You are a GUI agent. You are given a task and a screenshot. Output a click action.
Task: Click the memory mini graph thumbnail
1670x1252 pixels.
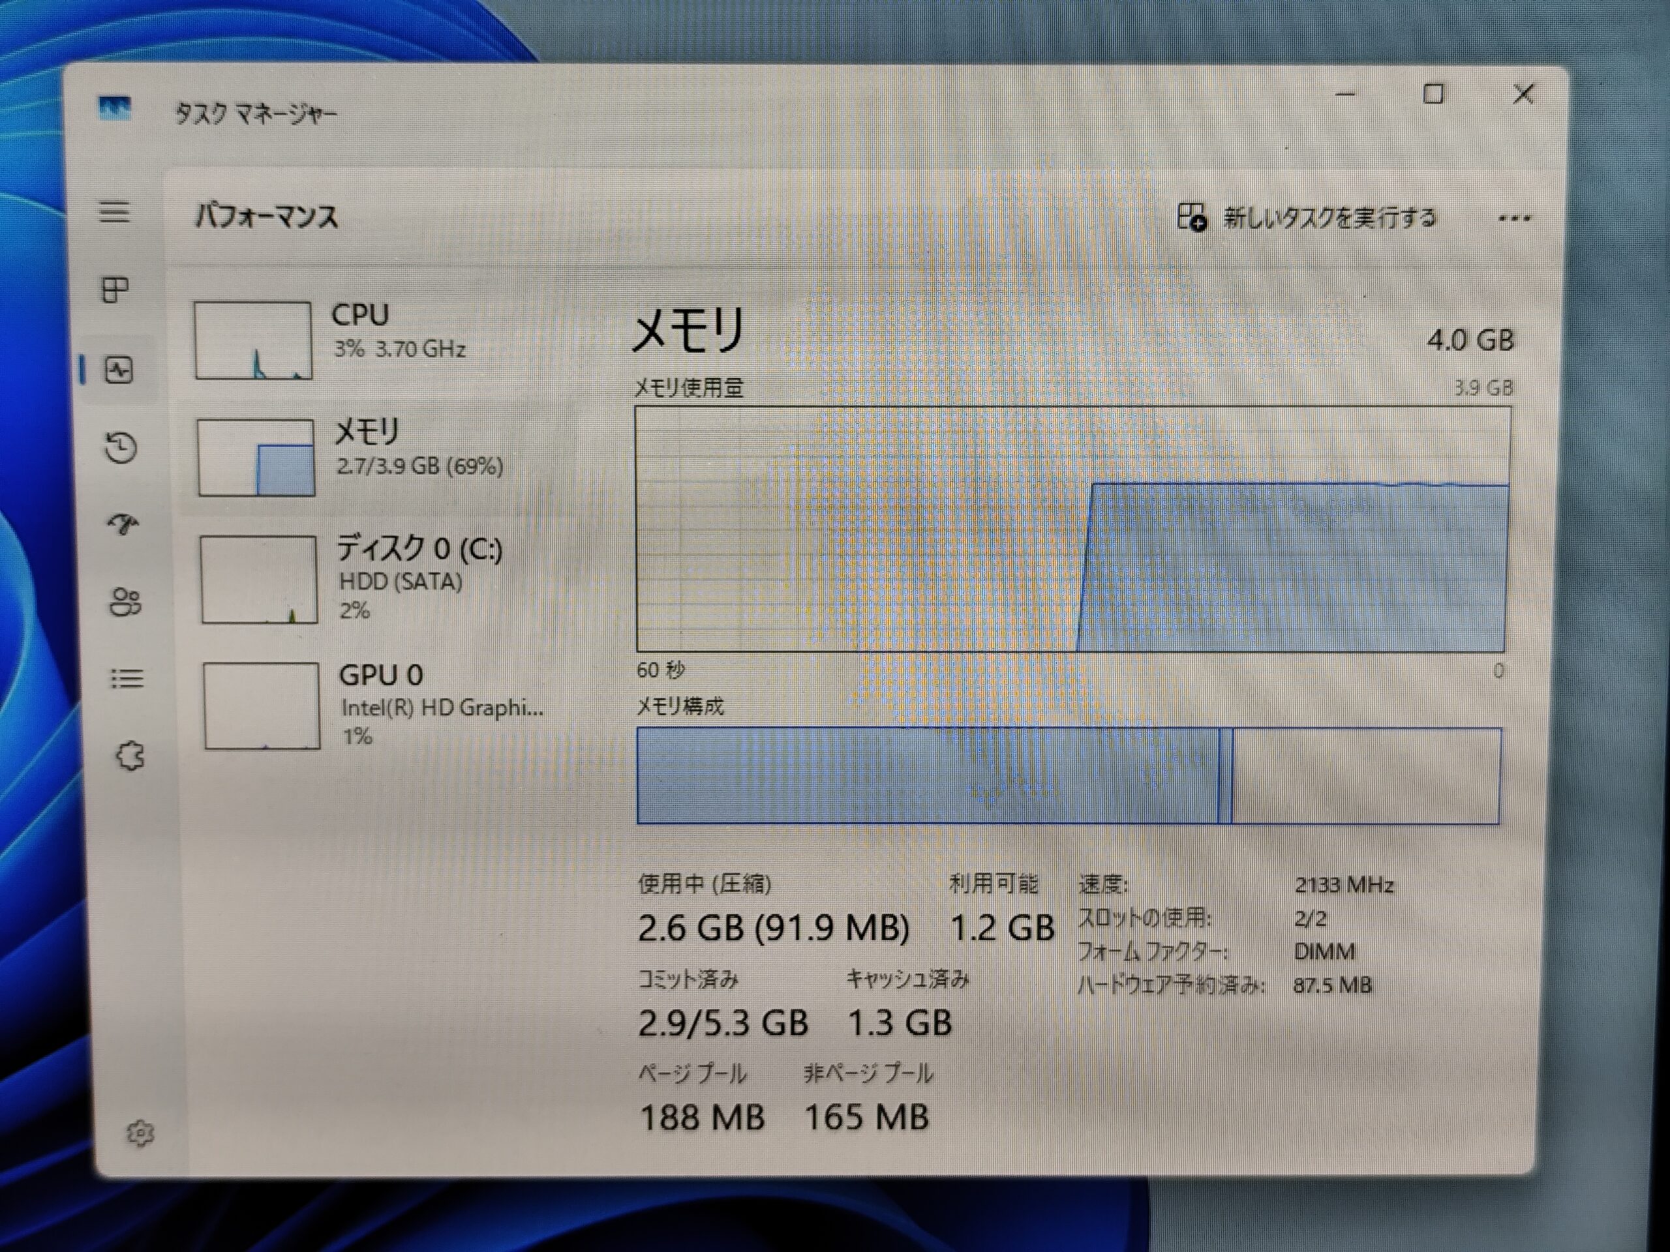pos(256,457)
